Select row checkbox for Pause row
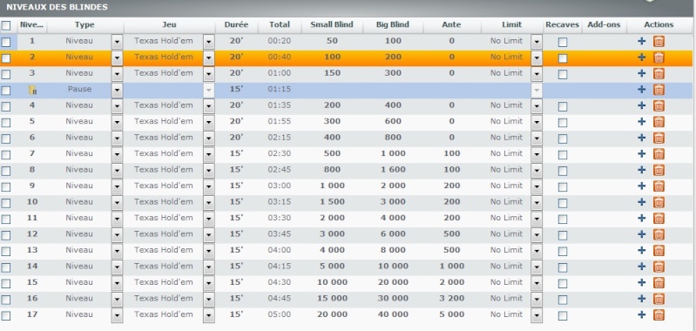Image resolution: width=696 pixels, height=331 pixels. [x=6, y=91]
